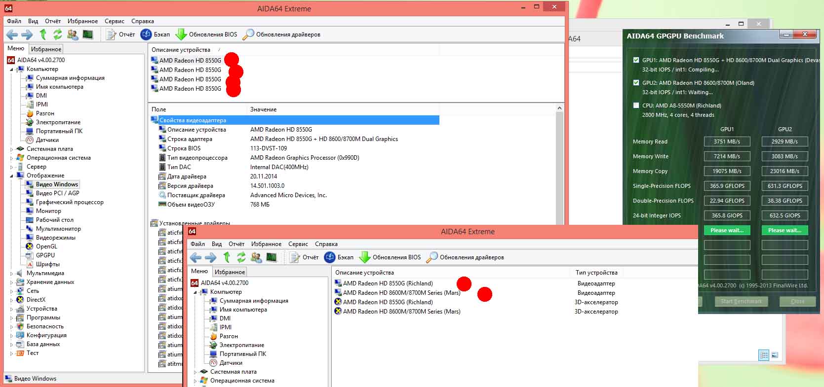Select Видео PCI / AGP in the tree
Viewport: 824px width, 387px height.
tap(57, 193)
